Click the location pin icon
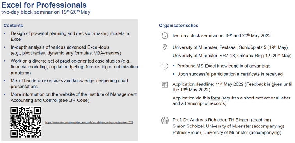The width and height of the screenshot is (295, 143). 165,47
